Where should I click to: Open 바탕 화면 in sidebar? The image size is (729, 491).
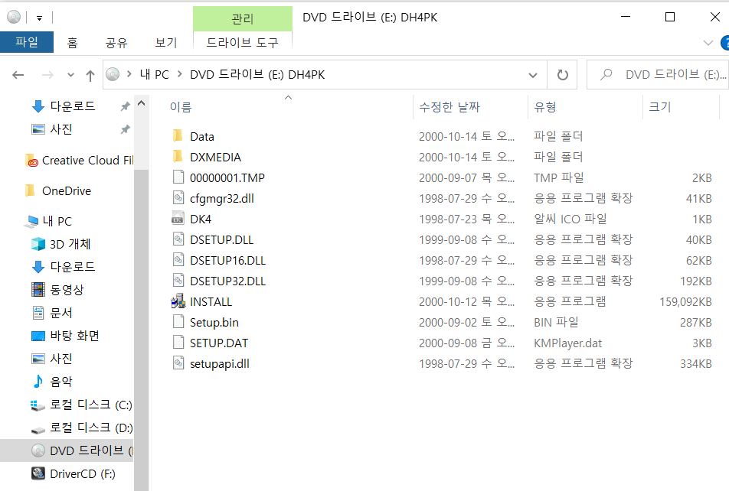[x=65, y=336]
